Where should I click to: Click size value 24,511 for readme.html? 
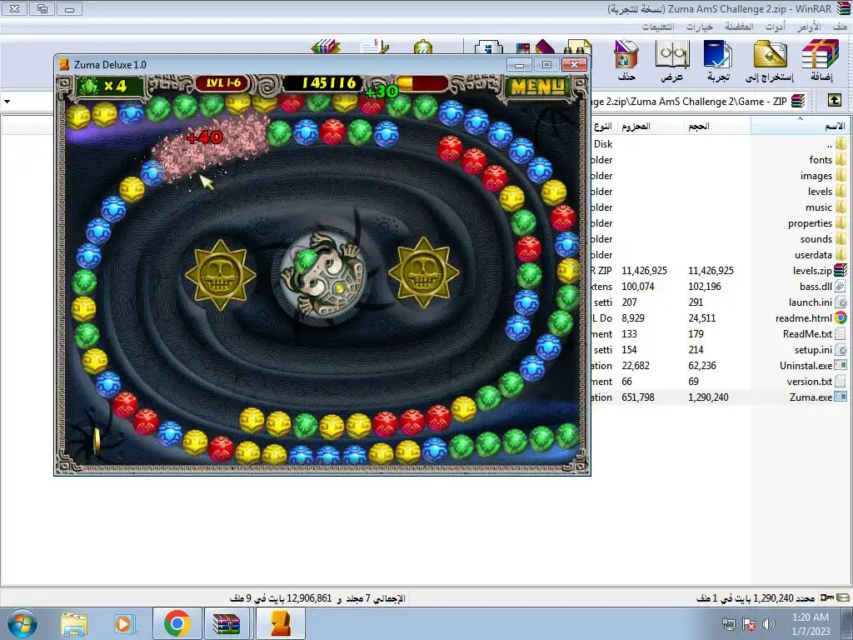[701, 317]
